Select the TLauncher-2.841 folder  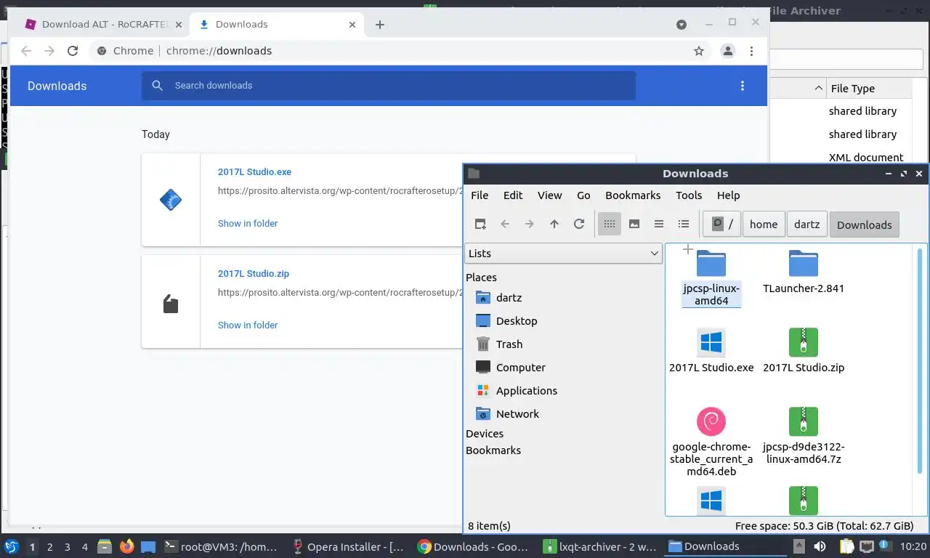(804, 272)
